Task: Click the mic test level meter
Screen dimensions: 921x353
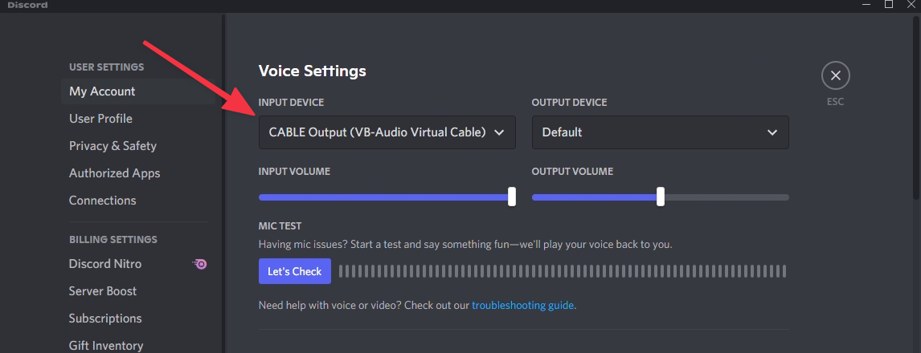Action: (x=562, y=271)
